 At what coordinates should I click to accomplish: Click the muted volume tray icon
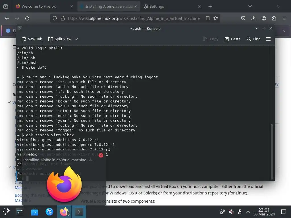[231, 212]
